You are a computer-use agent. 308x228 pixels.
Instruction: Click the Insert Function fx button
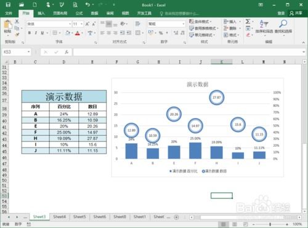(x=67, y=52)
